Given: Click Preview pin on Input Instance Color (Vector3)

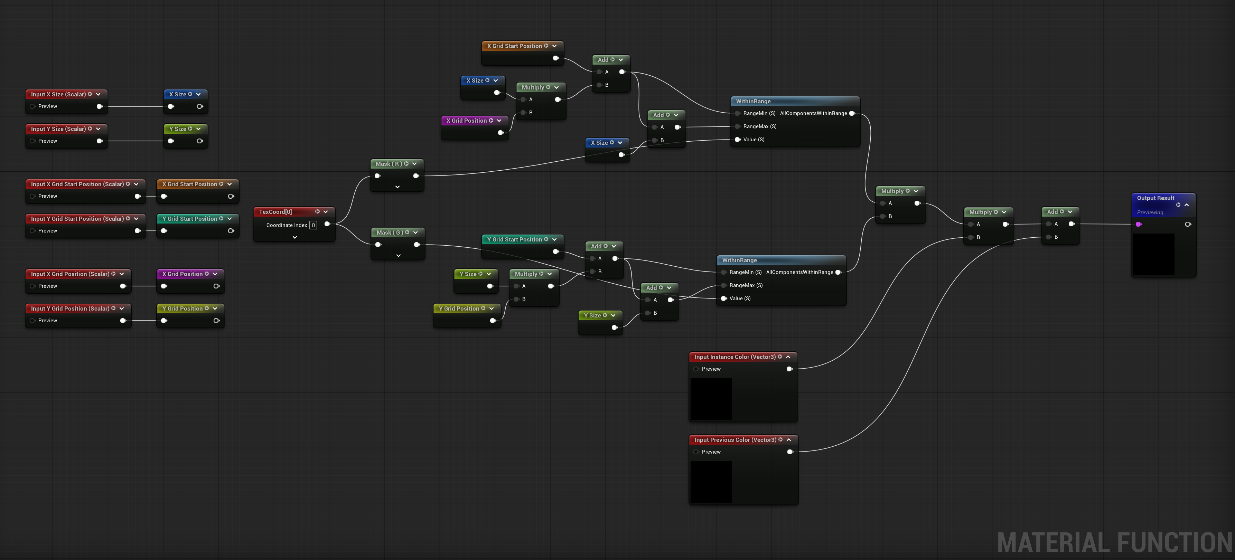Looking at the screenshot, I should click(696, 369).
